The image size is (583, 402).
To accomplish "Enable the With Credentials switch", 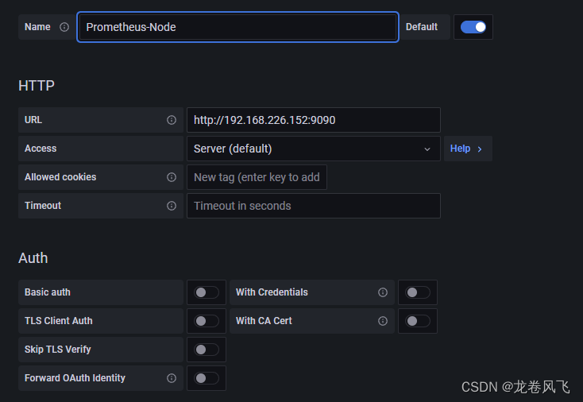I will 418,292.
